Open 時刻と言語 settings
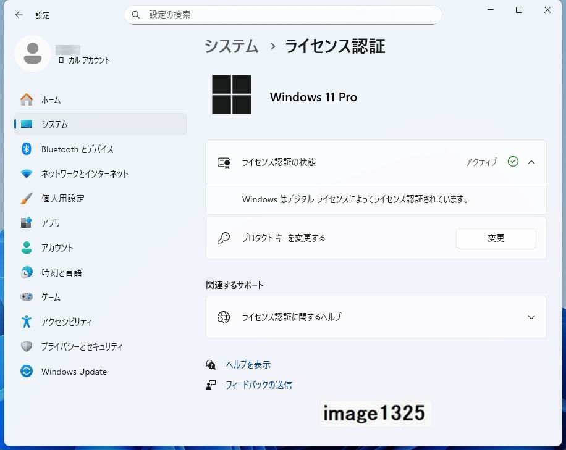Image resolution: width=566 pixels, height=450 pixels. [x=100, y=272]
